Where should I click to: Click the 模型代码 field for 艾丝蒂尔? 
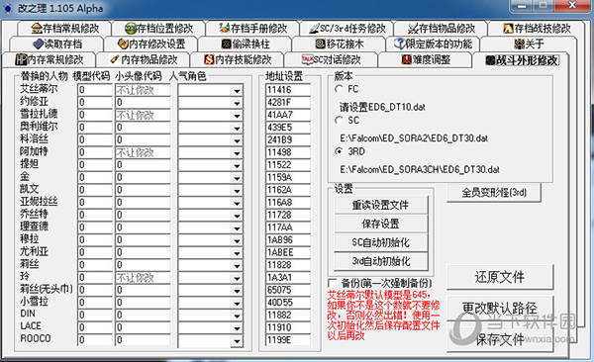pos(95,90)
